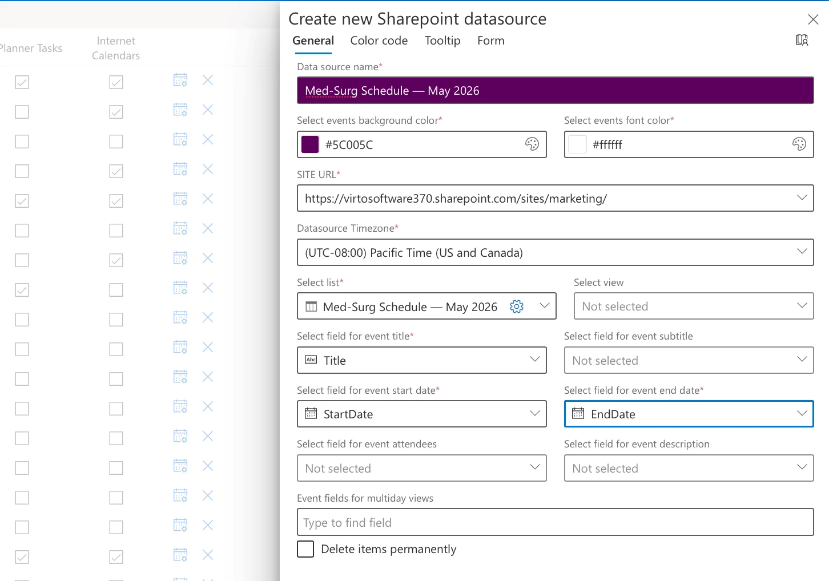Switch to the Tooltip tab
The width and height of the screenshot is (829, 581).
coord(442,41)
